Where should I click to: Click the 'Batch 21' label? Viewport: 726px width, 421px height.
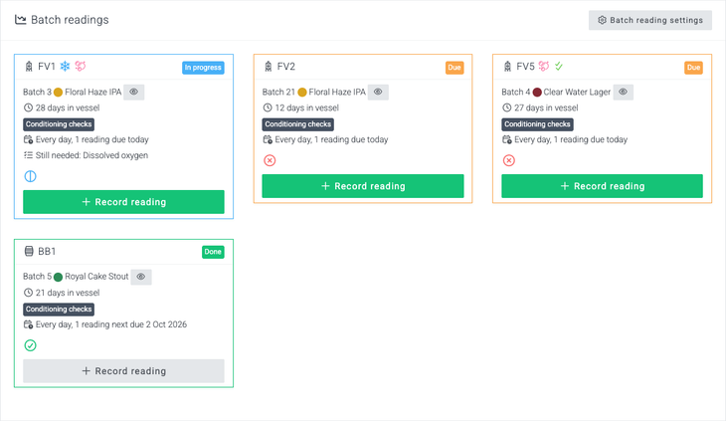pos(278,93)
